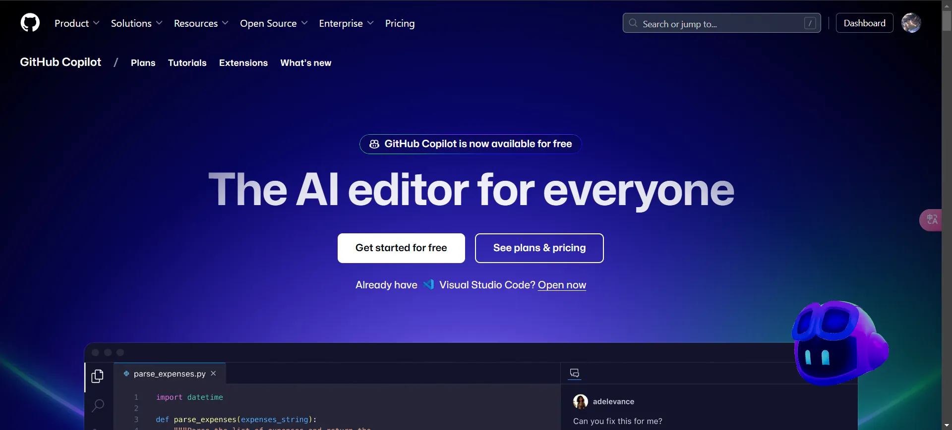Expand the Product dropdown menu
This screenshot has height=430, width=952.
(x=77, y=23)
